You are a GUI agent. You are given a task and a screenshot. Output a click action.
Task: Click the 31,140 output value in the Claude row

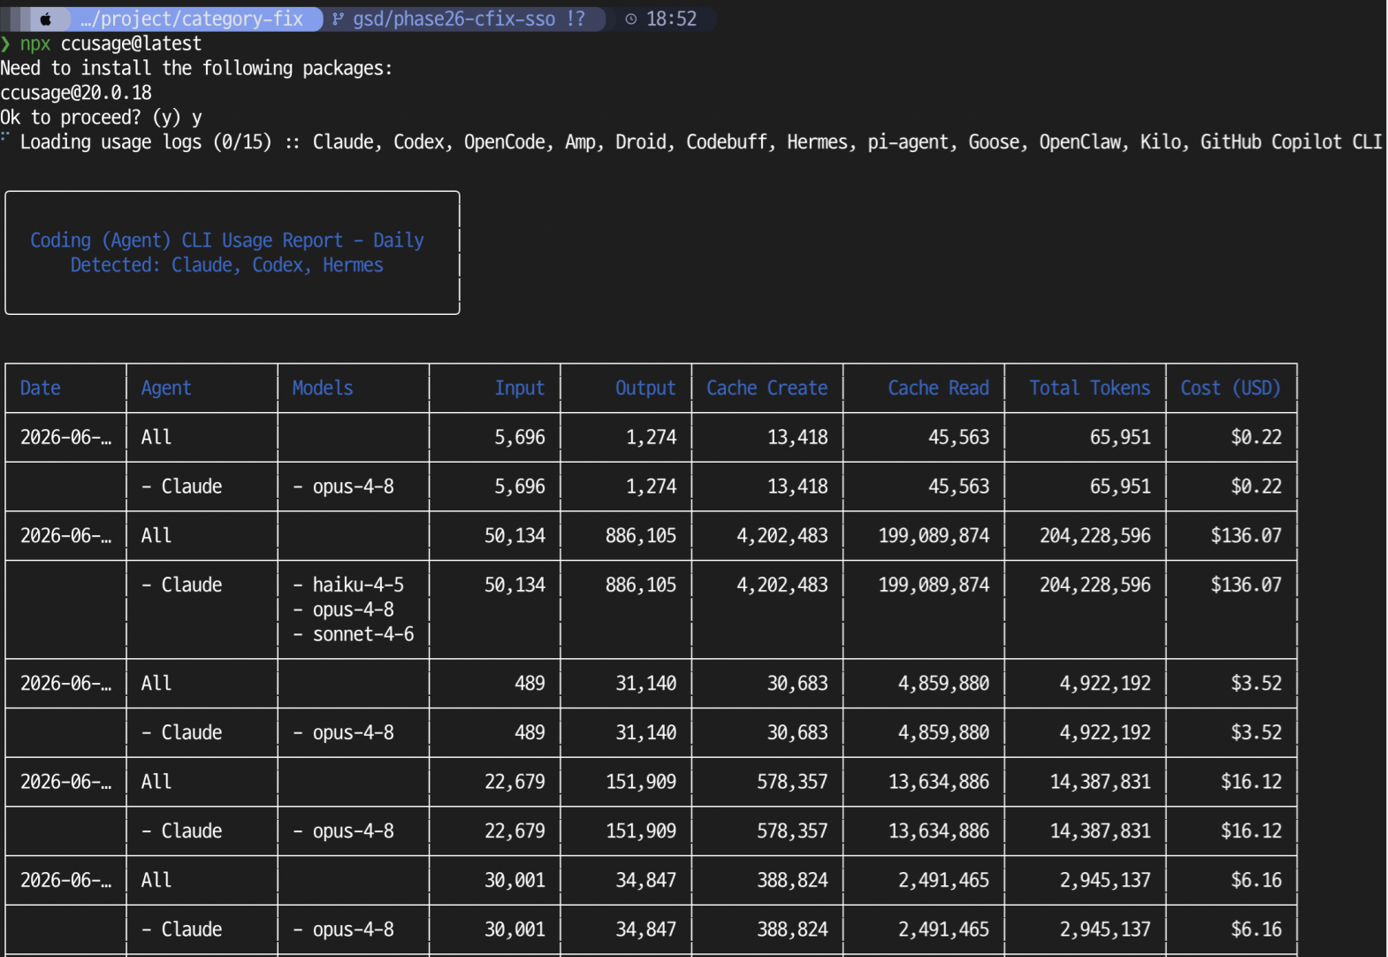click(x=646, y=733)
